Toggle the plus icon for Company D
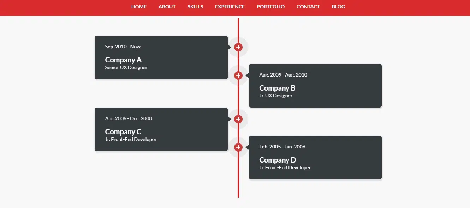 point(238,147)
